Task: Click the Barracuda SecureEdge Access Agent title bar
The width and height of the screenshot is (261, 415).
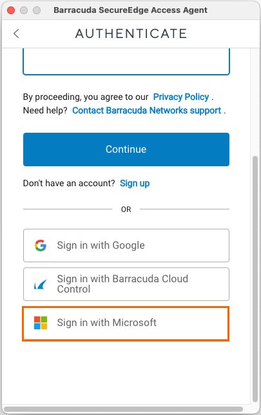Action: 130,10
